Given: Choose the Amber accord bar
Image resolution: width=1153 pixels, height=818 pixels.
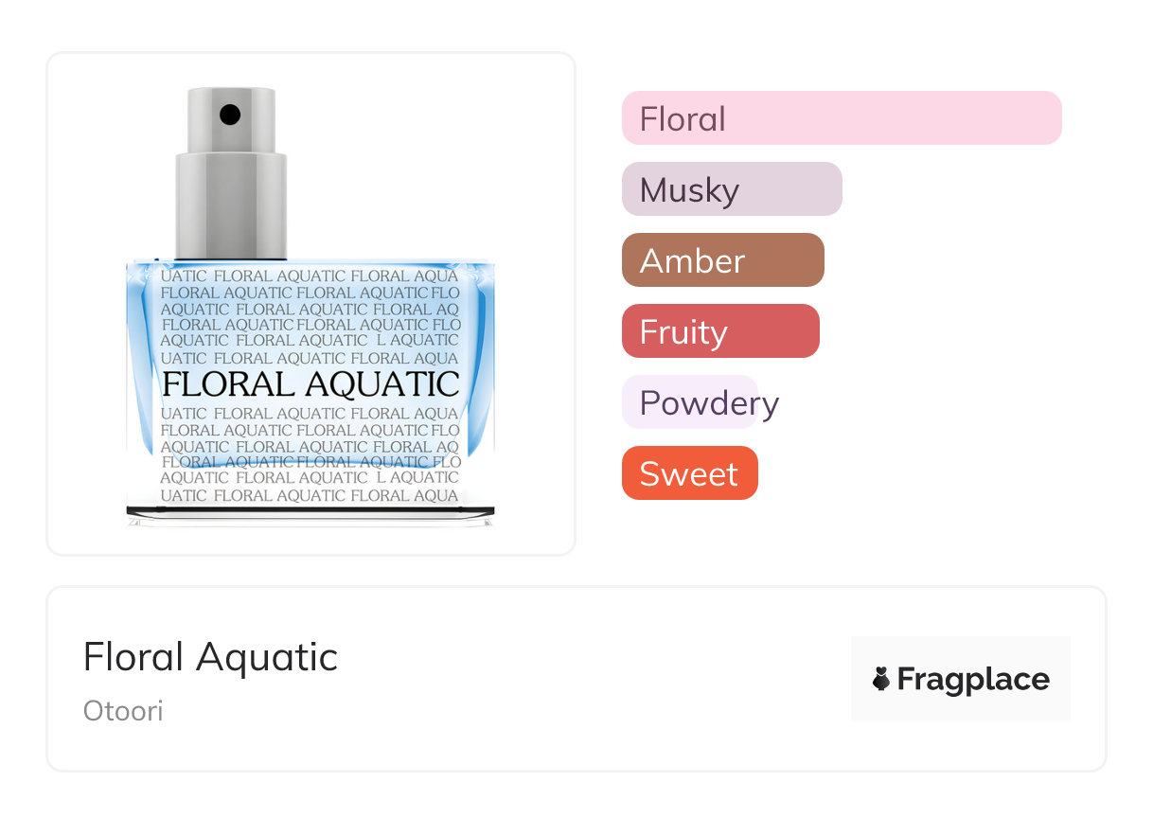Looking at the screenshot, I should (x=722, y=260).
